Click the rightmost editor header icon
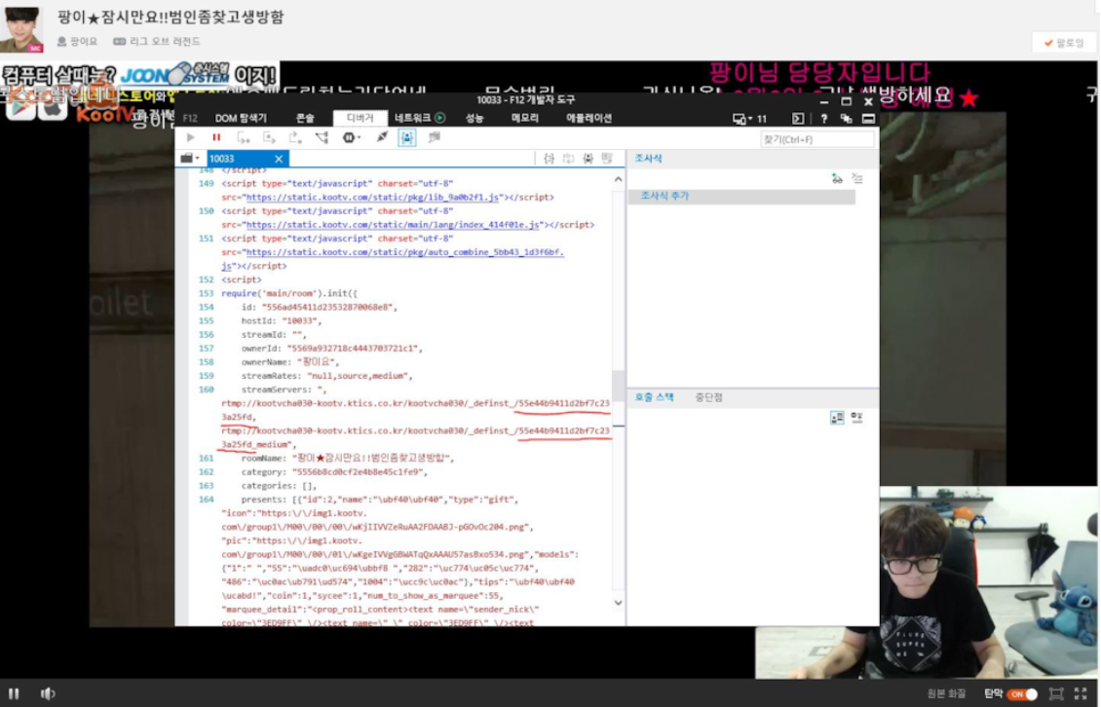Image resolution: width=1101 pixels, height=707 pixels. coord(607,159)
